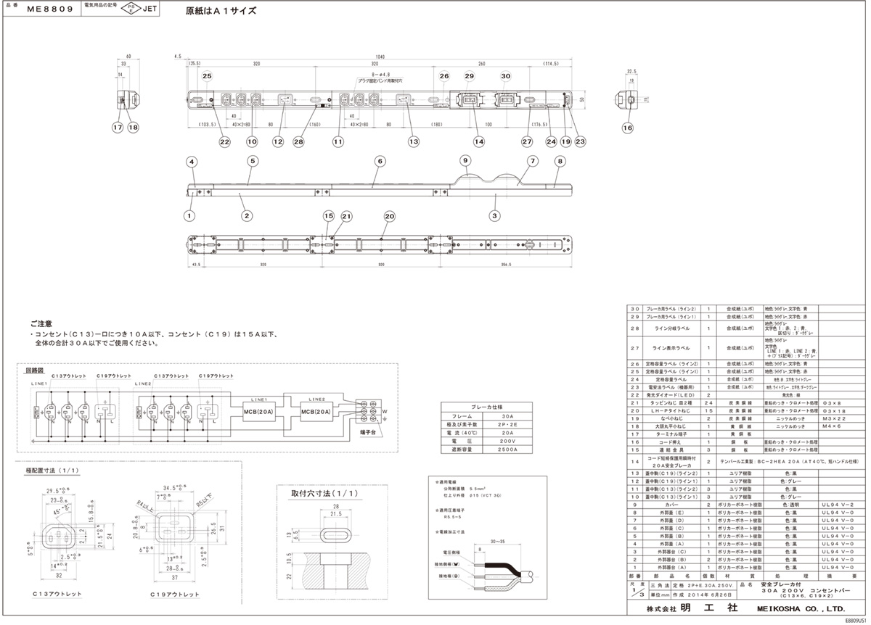Select callout balloon number 9

465,160
